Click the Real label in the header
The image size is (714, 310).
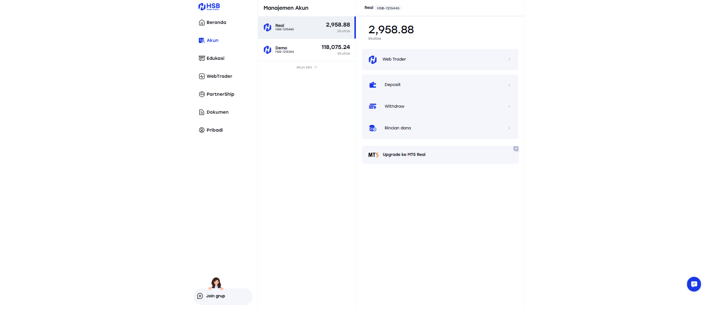point(369,8)
